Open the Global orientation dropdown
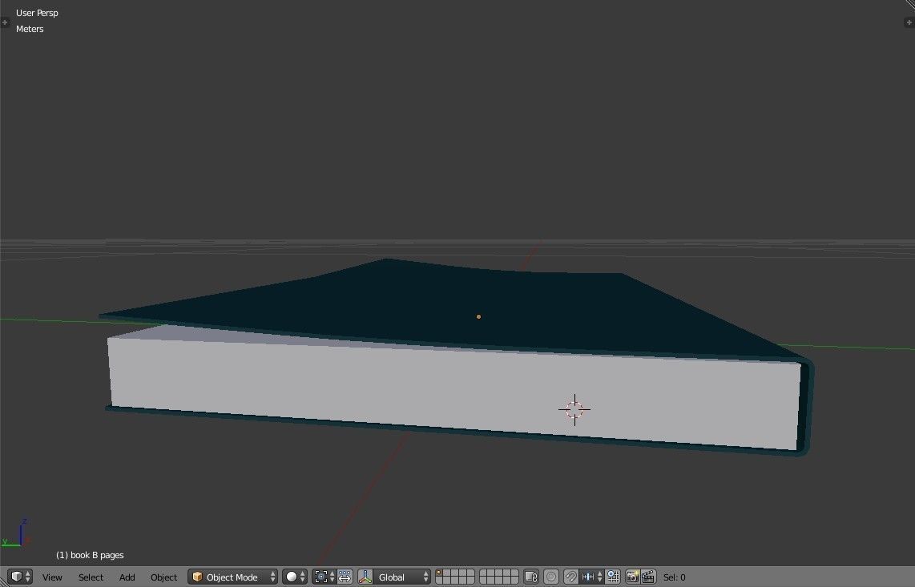 click(401, 577)
